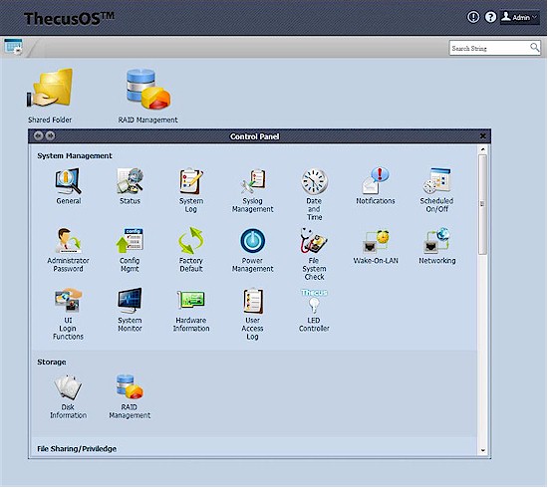Click the Search String input field

(x=489, y=48)
